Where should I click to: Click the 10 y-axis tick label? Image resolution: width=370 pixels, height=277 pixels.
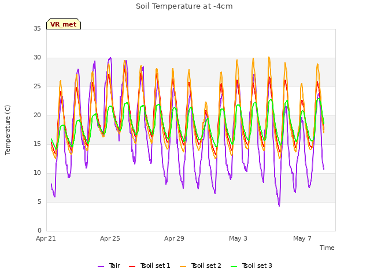[37, 173]
